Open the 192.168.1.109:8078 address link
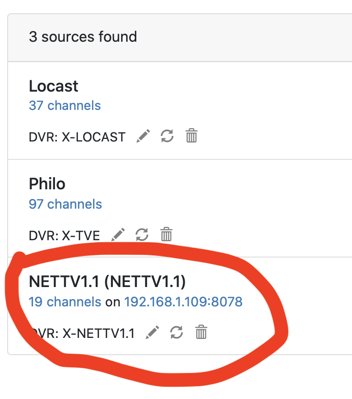Screen dimensions: 352x399 click(183, 302)
